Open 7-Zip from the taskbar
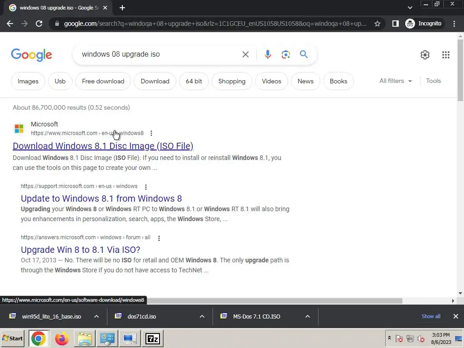This screenshot has width=464, height=348. [x=153, y=338]
